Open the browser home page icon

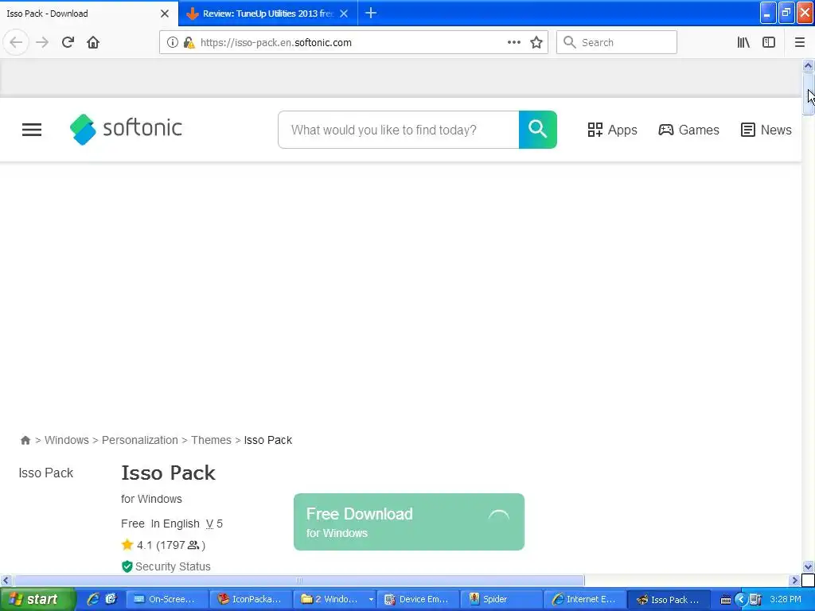(93, 42)
